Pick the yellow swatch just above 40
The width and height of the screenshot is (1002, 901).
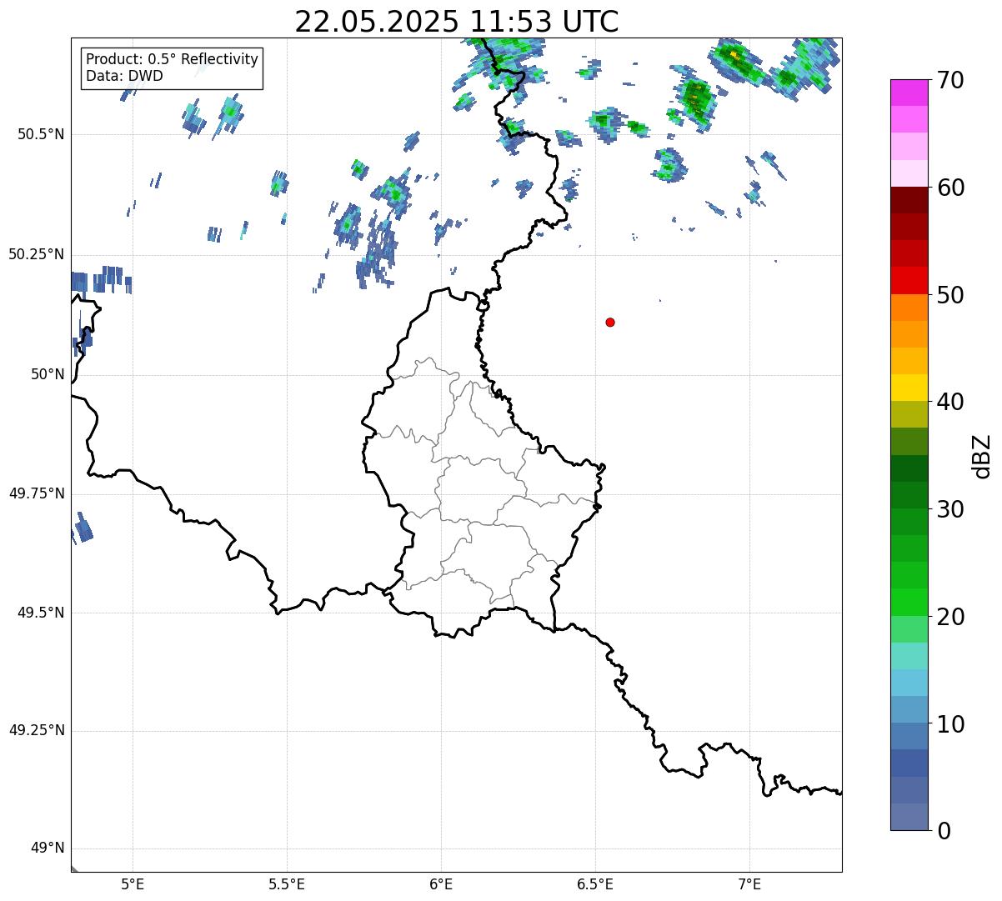910,388
